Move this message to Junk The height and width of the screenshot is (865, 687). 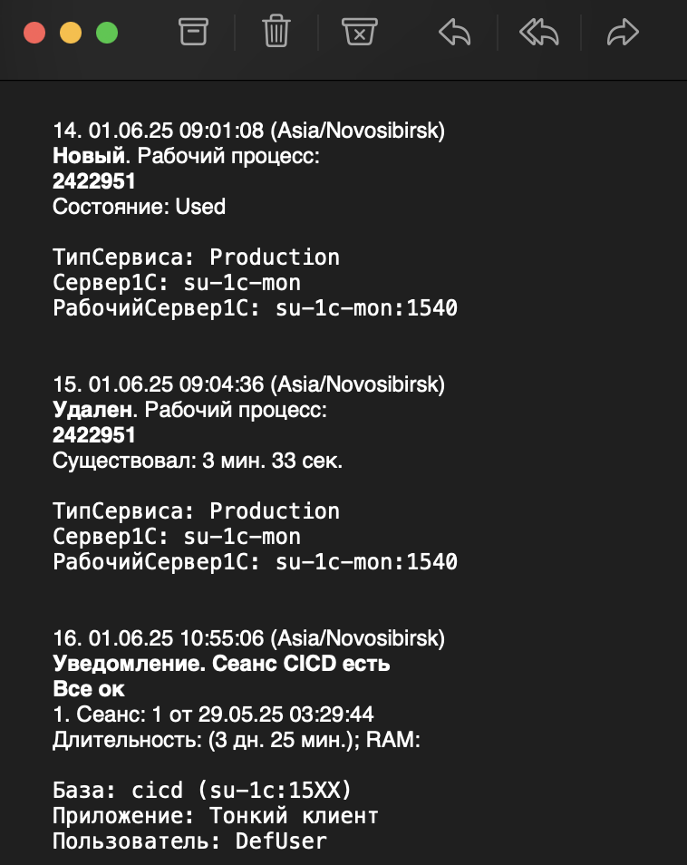[359, 34]
